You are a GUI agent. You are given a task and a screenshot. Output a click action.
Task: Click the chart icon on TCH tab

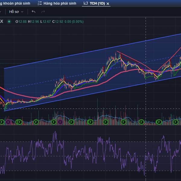tap(86, 3)
